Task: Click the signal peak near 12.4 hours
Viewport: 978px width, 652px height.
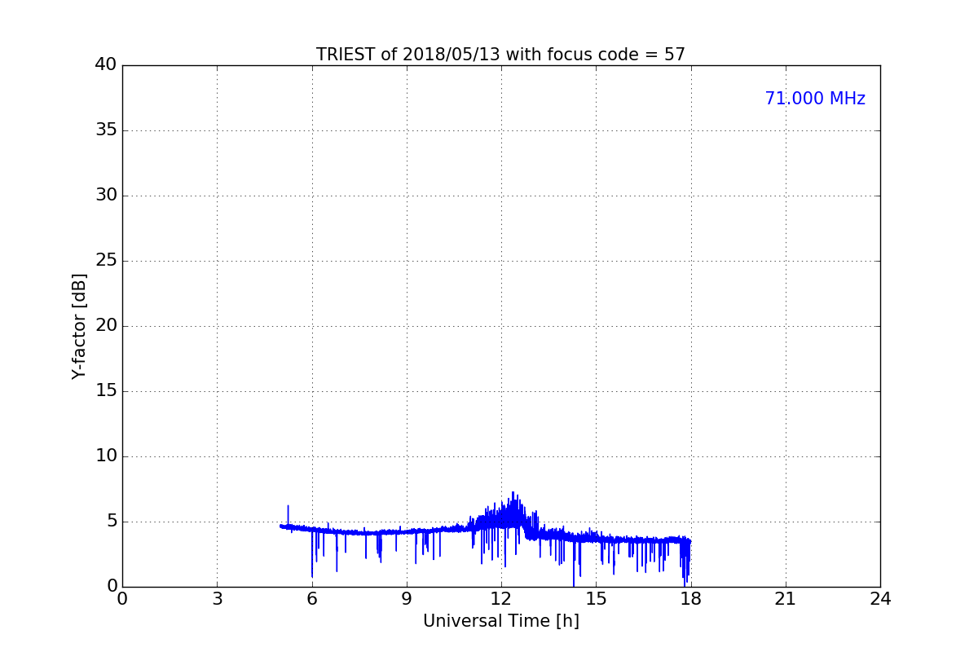Action: [x=513, y=492]
